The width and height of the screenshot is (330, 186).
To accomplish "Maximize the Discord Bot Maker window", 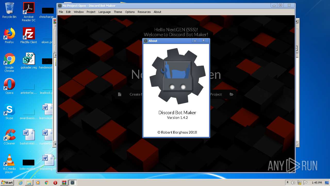I will [x=280, y=5].
